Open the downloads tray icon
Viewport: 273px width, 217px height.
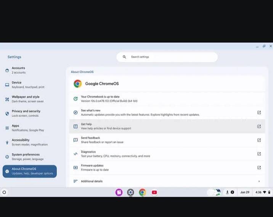(227, 192)
